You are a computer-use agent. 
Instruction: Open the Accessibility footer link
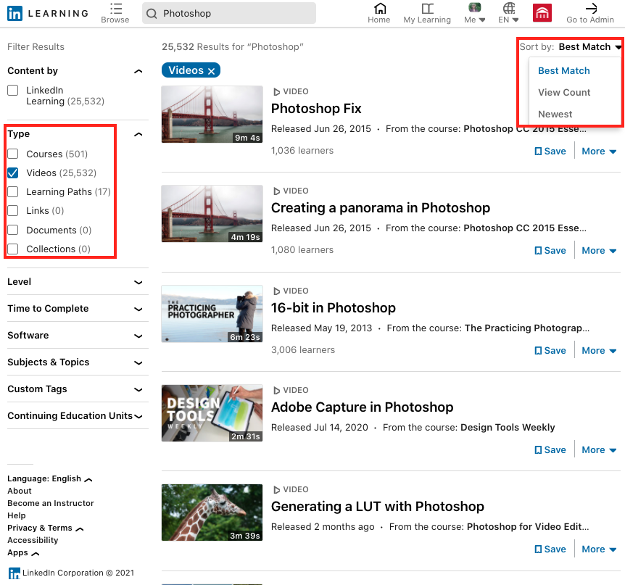(33, 540)
